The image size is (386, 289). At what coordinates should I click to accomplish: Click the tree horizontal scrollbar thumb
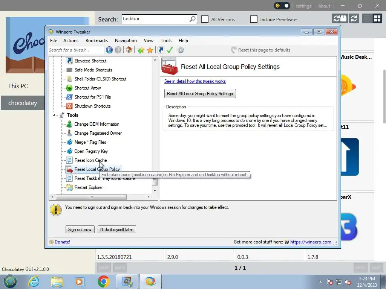[91, 197]
